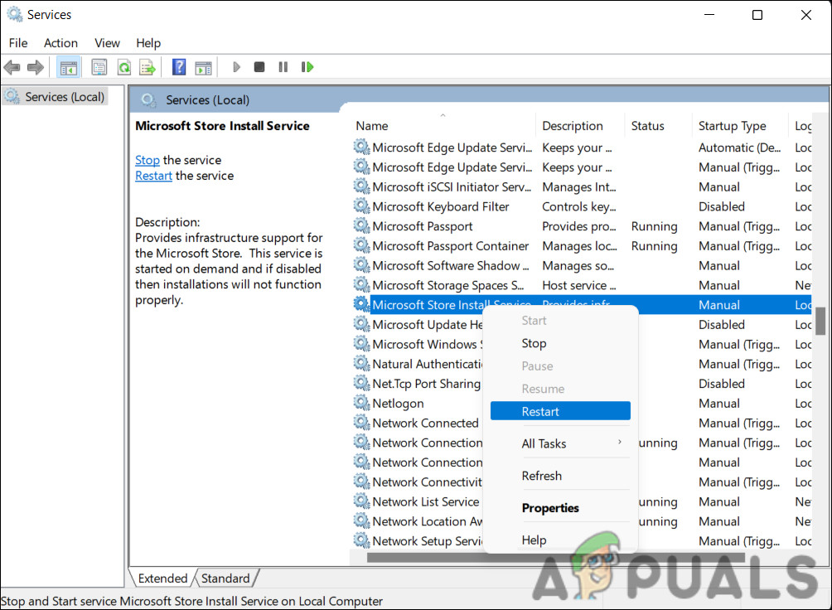Click gear icon of Microsoft Passport row
832x610 pixels.
362,226
